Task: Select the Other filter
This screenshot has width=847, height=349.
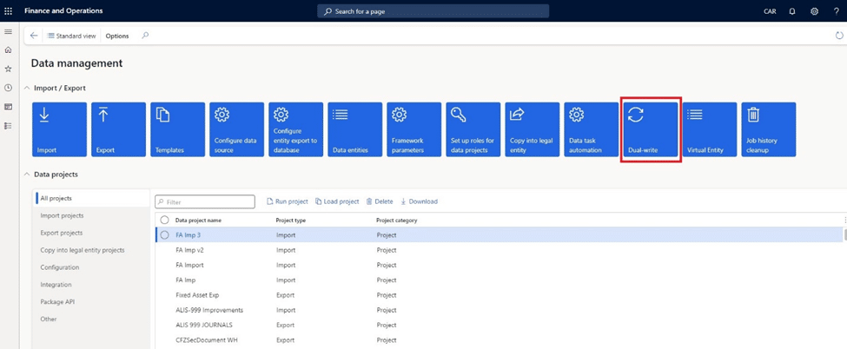Action: pos(92,319)
